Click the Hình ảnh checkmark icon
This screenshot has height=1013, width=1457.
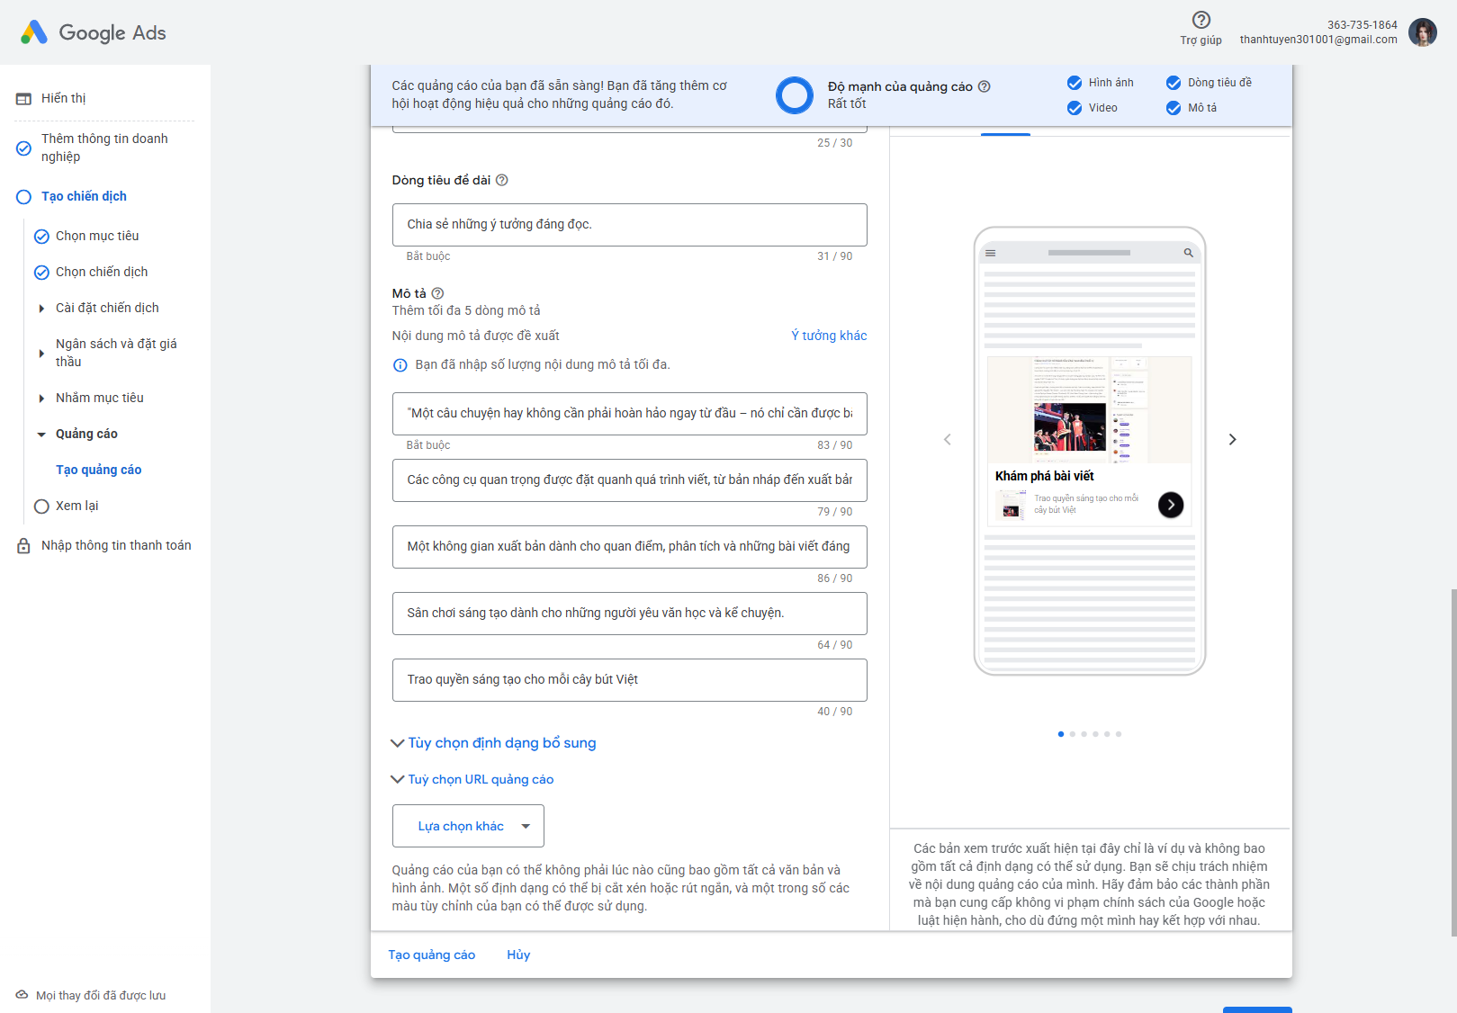coord(1075,83)
